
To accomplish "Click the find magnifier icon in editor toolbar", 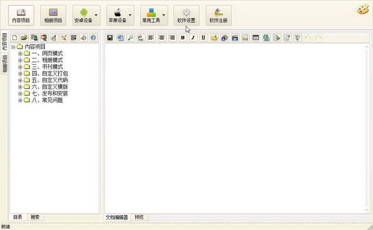I will (131, 38).
